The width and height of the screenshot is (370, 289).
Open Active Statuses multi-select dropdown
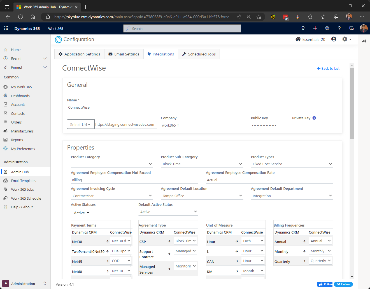pyautogui.click(x=81, y=213)
